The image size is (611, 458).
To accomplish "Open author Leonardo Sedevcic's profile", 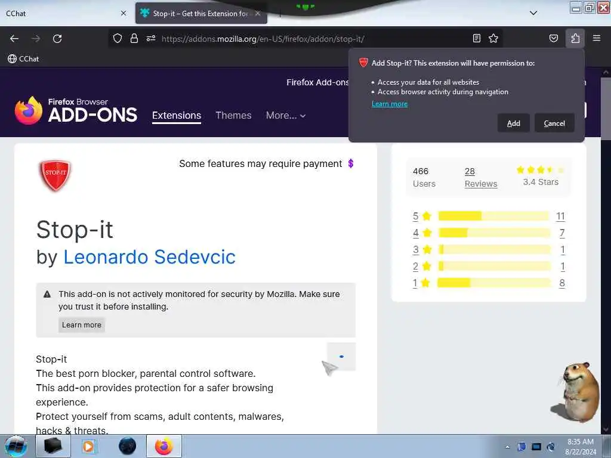I will [149, 257].
